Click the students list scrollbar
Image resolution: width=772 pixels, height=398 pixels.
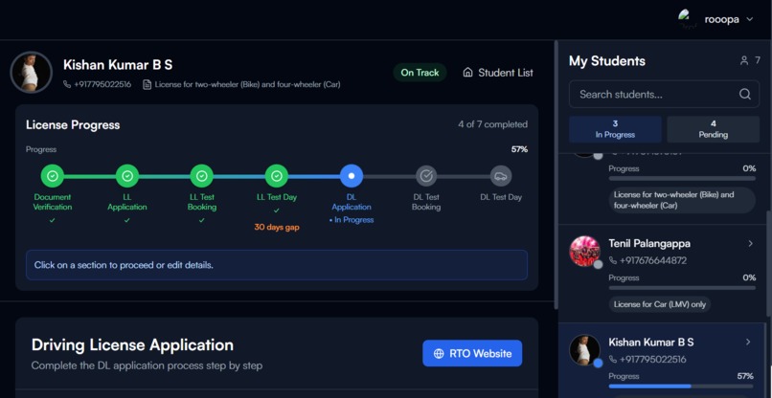768,264
